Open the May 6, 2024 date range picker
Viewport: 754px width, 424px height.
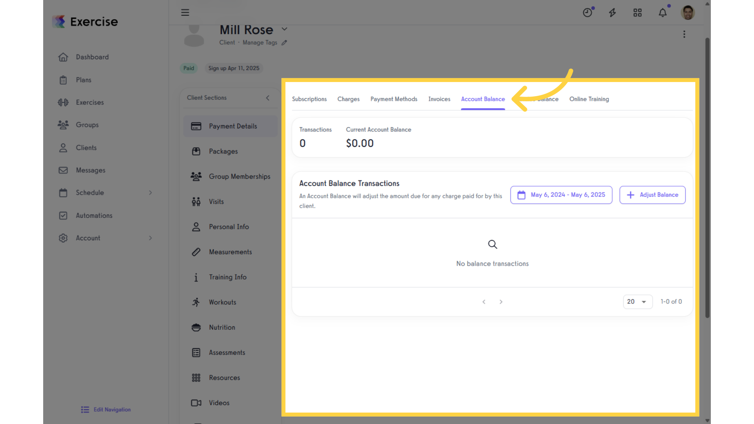[x=561, y=195]
